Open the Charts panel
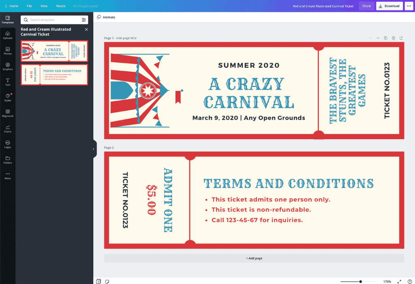This screenshot has width=415, height=284. [8, 129]
